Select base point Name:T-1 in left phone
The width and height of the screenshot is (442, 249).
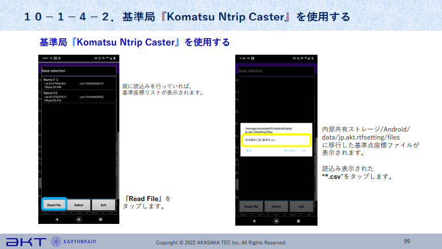79,83
